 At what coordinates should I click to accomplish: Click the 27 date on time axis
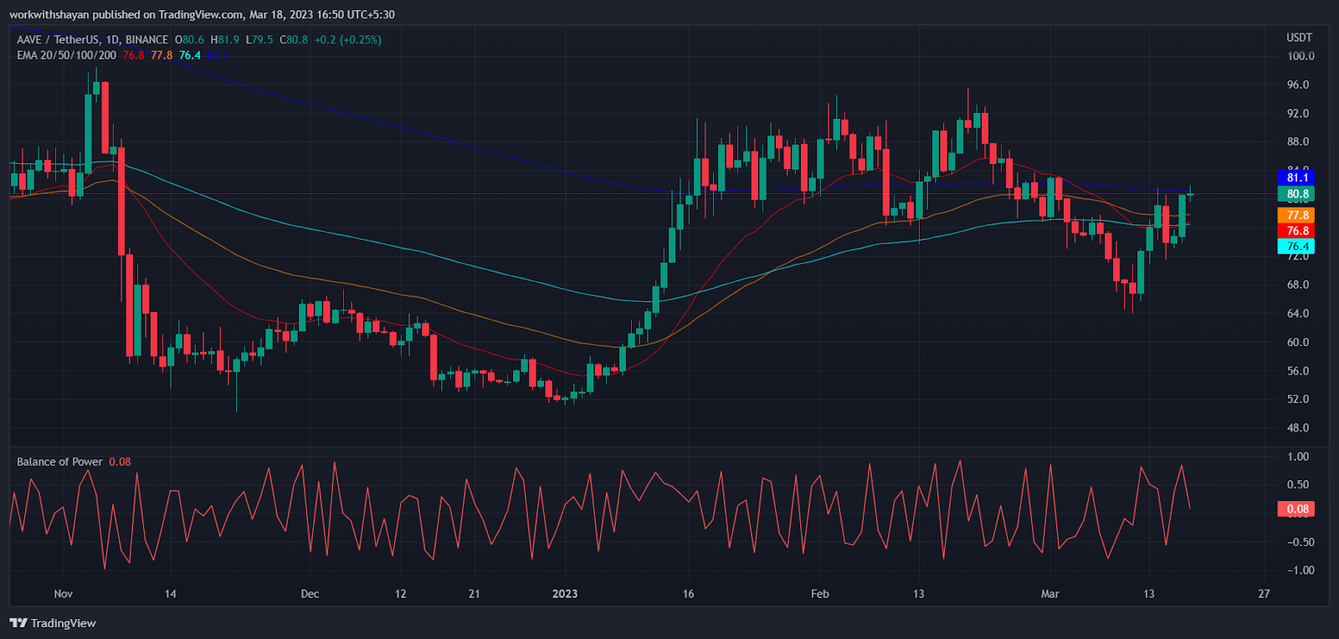(1264, 594)
